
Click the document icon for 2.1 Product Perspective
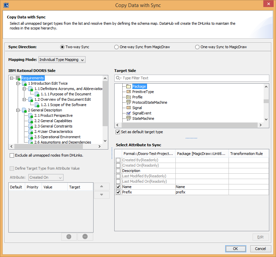pyautogui.click(x=31, y=115)
